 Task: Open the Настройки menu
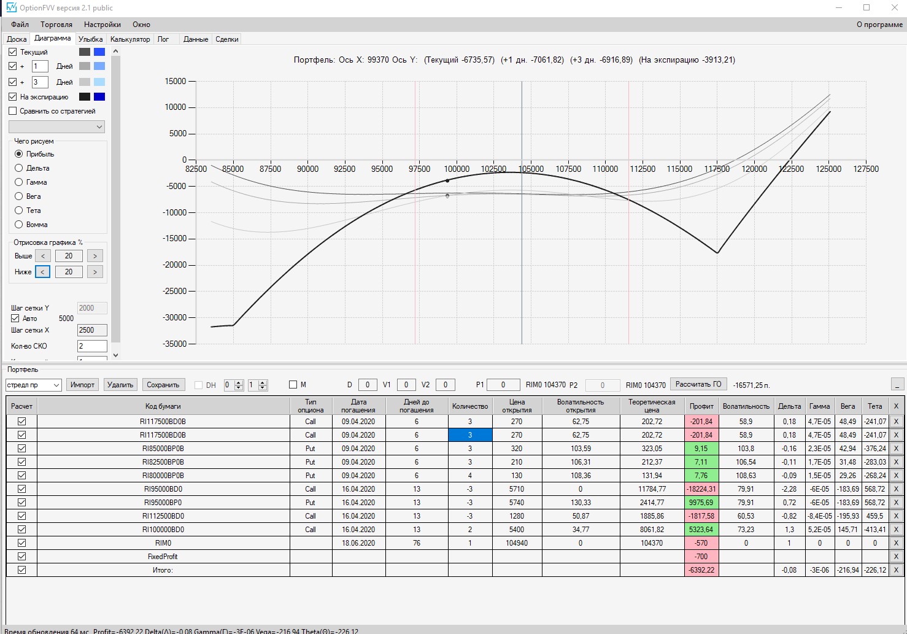click(102, 25)
